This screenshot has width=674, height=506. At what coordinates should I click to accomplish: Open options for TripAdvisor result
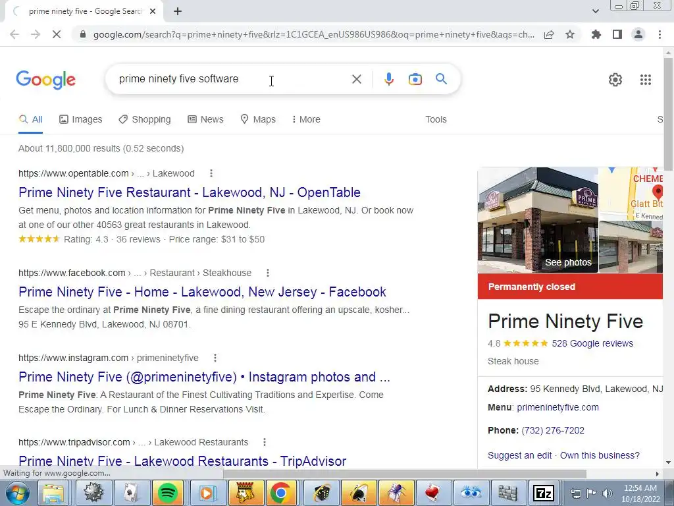tap(265, 442)
